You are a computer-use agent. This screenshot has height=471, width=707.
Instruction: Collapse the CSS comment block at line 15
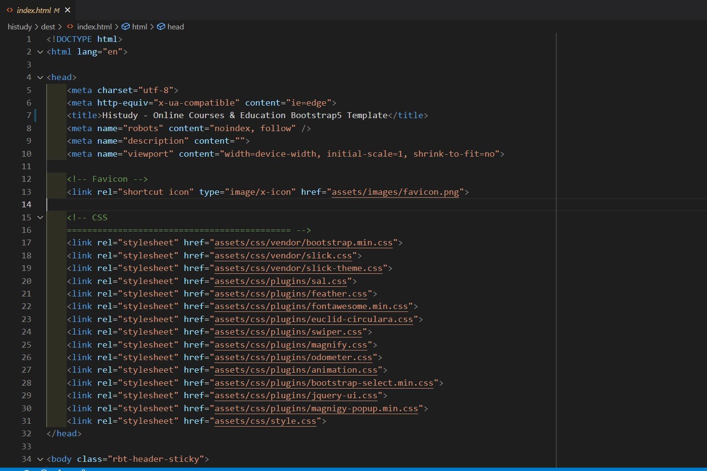41,218
